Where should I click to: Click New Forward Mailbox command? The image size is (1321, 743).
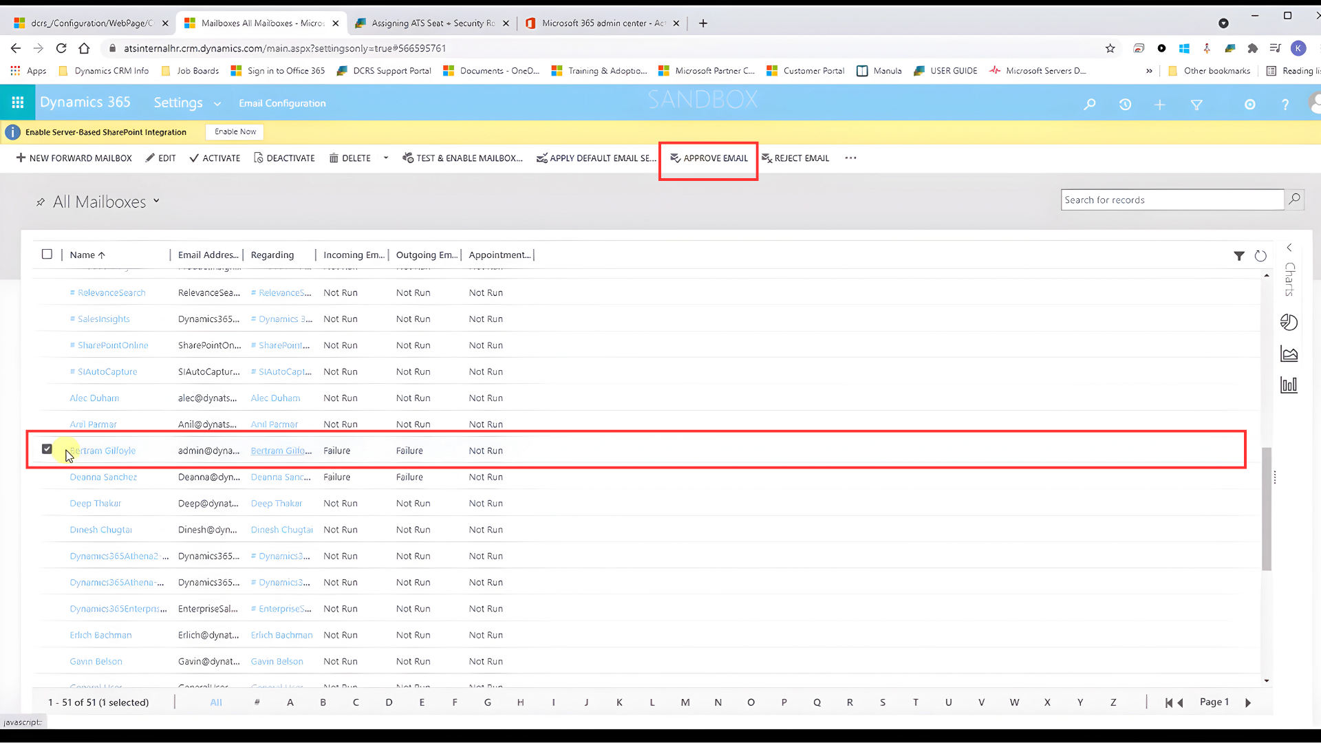(74, 158)
